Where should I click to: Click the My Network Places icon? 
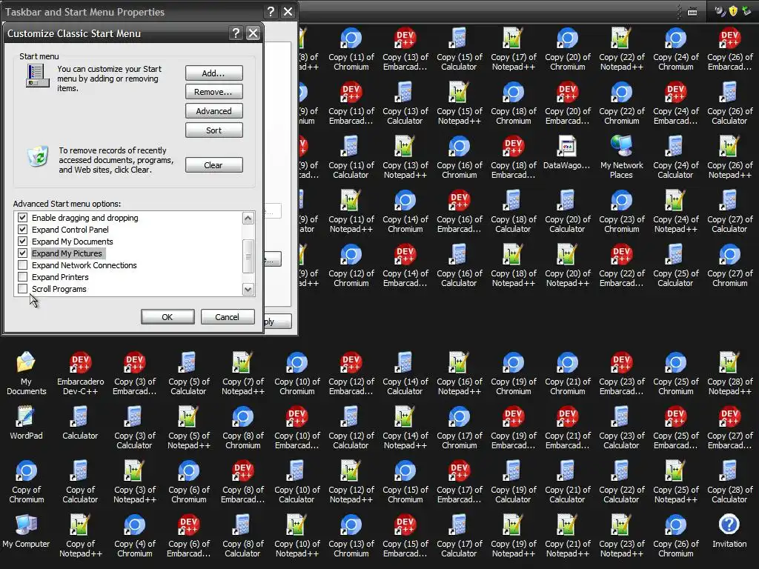622,157
